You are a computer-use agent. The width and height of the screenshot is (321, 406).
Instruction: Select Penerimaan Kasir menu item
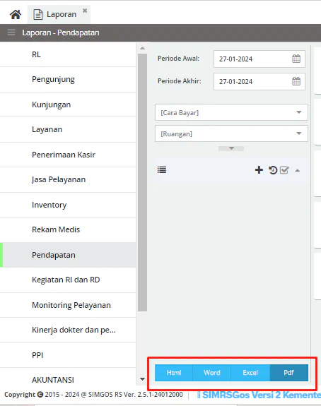pos(68,155)
